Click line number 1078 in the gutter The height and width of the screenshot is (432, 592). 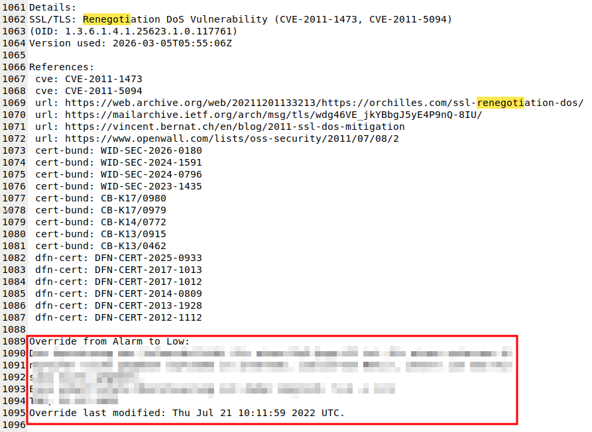tap(14, 210)
